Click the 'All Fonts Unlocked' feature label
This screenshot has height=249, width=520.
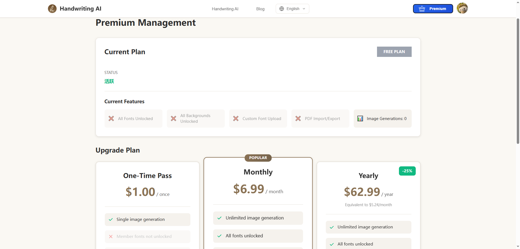pyautogui.click(x=135, y=119)
